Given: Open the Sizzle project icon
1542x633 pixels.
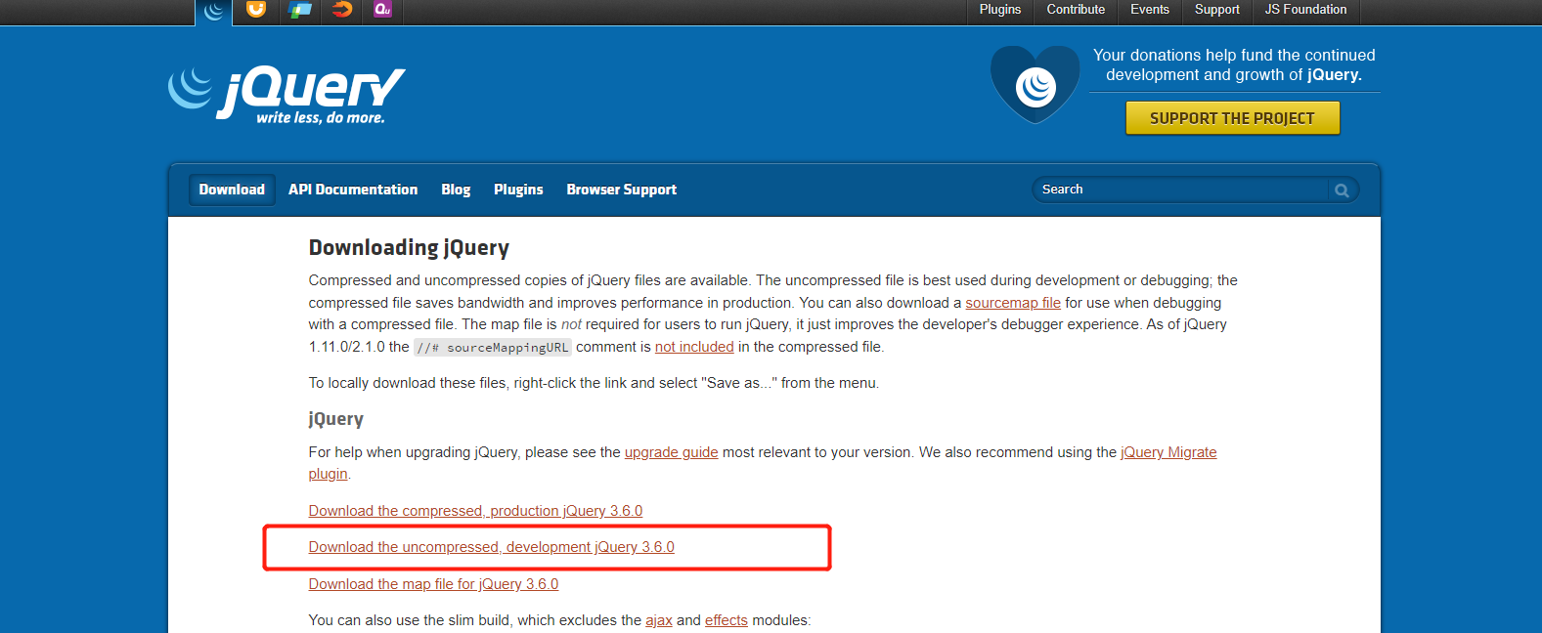Looking at the screenshot, I should (342, 10).
